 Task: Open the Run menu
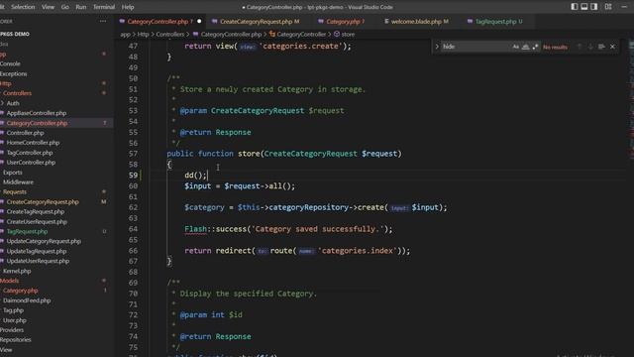81,7
